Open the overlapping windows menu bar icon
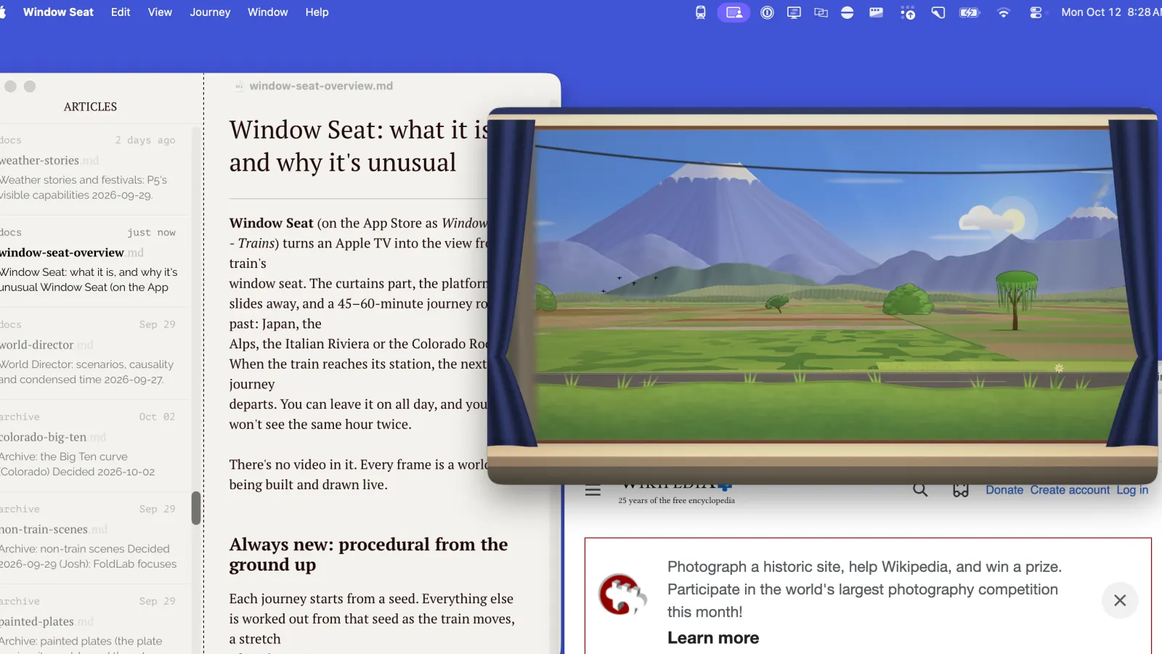The width and height of the screenshot is (1162, 654). coord(821,12)
